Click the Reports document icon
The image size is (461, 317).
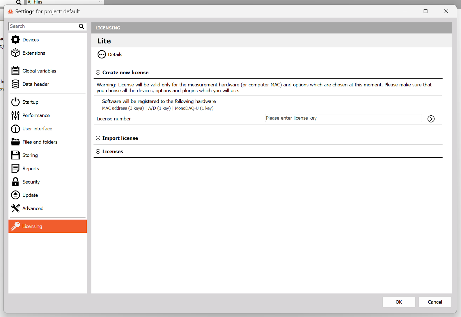click(15, 168)
